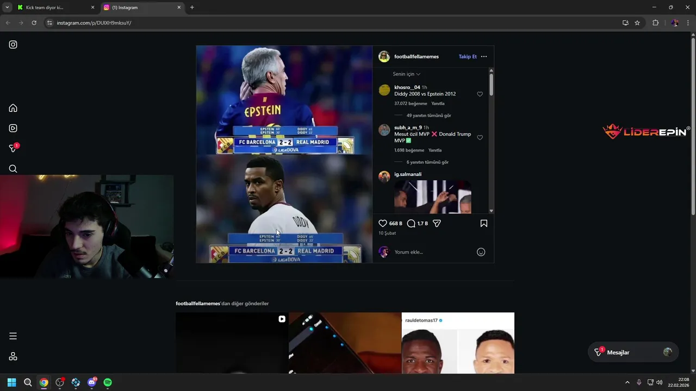
Task: Open Chrome extensions puzzle icon
Action: pyautogui.click(x=655, y=23)
